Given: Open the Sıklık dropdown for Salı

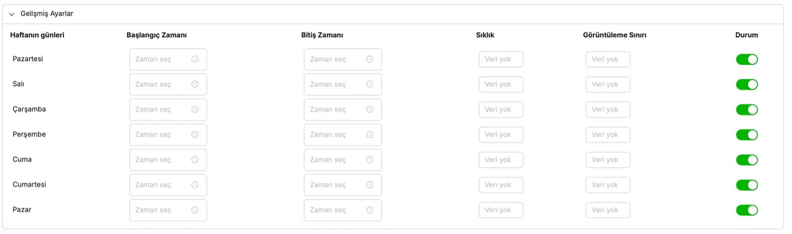Looking at the screenshot, I should click(501, 84).
